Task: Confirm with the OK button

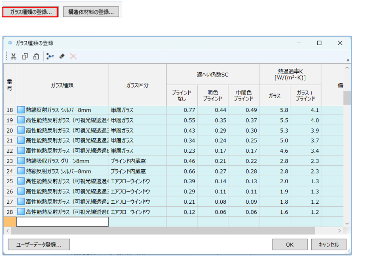Action: (x=289, y=245)
